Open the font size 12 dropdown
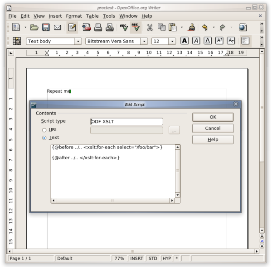 point(172,41)
